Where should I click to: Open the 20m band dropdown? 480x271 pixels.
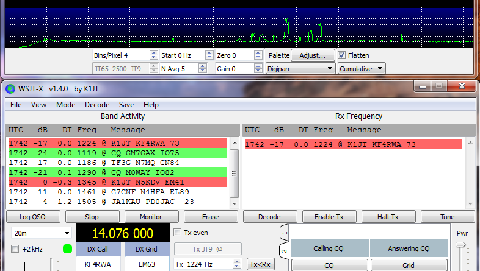pyautogui.click(x=42, y=233)
